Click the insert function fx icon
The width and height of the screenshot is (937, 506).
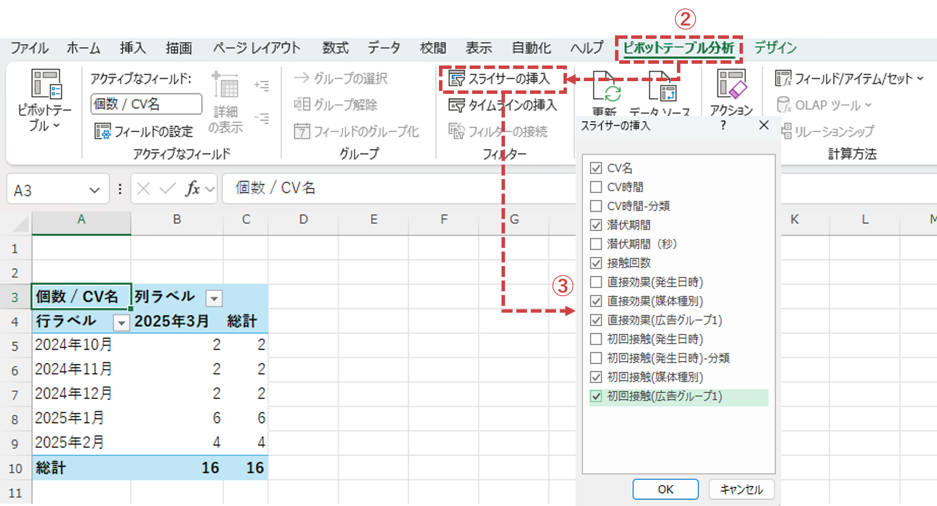[192, 189]
